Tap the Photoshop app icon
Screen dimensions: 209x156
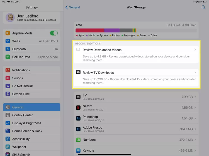[78, 118]
